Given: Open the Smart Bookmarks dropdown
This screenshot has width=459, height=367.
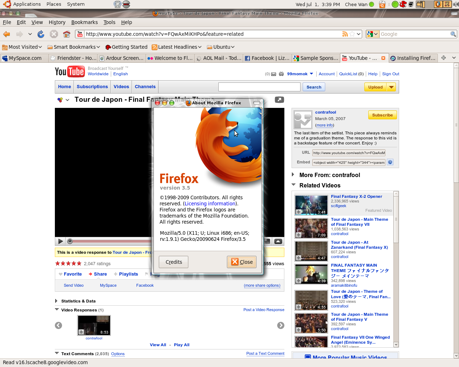Looking at the screenshot, I should pyautogui.click(x=74, y=47).
